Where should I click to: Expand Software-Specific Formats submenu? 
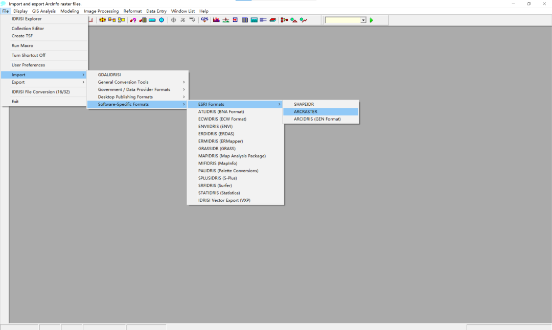[137, 104]
